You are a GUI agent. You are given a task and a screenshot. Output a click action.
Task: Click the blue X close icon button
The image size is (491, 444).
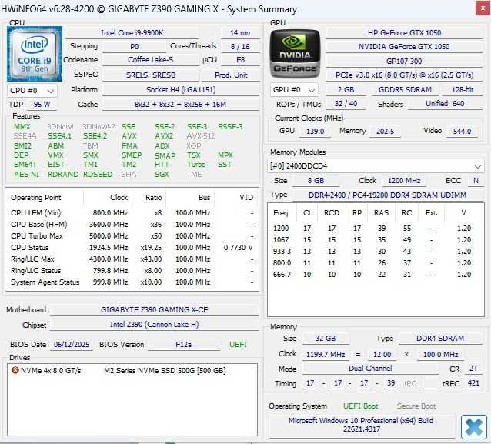point(473,426)
